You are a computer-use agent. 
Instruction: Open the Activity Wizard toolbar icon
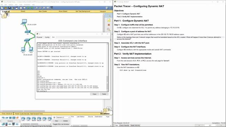17,8
